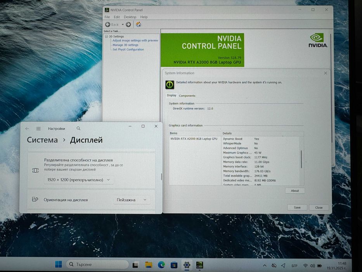Open Microsoft Store from the taskbar
362x272 pixels.
tap(174, 265)
